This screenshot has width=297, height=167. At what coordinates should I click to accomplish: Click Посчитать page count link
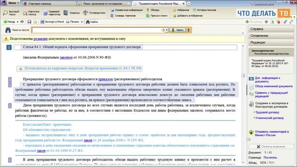tap(270, 158)
